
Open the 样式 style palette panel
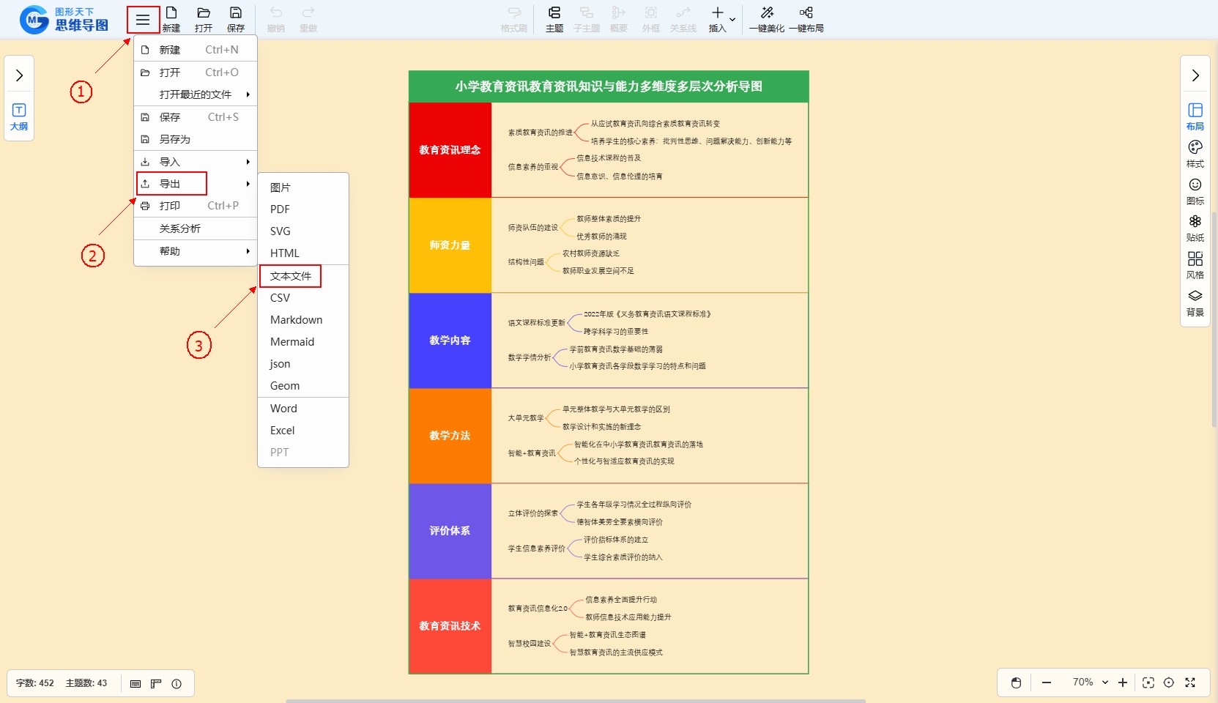click(x=1195, y=154)
